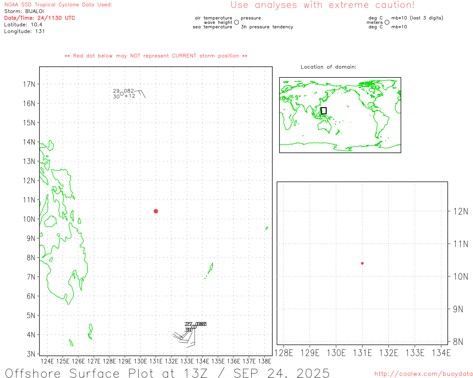
Task: Open the coolwx.com/buoydata link
Action: pyautogui.click(x=423, y=374)
